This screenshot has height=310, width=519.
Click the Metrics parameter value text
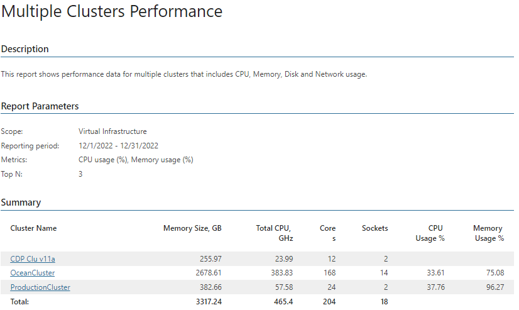[136, 160]
